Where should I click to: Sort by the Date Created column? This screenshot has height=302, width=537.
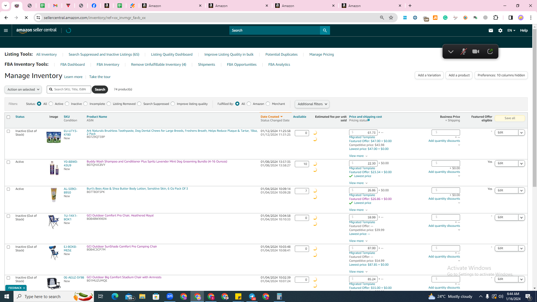click(x=272, y=117)
